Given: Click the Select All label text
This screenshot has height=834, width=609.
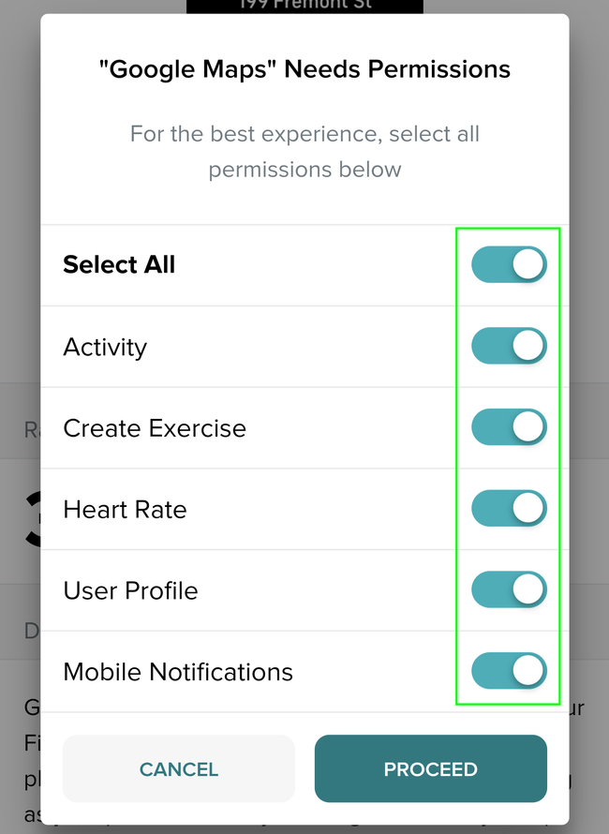Looking at the screenshot, I should [x=119, y=265].
